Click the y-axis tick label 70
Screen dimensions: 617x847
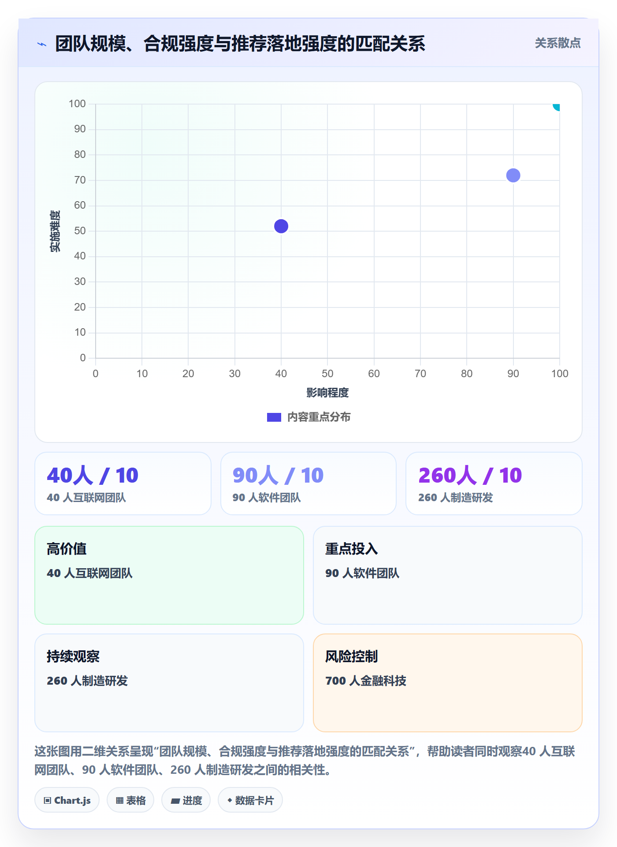80,180
